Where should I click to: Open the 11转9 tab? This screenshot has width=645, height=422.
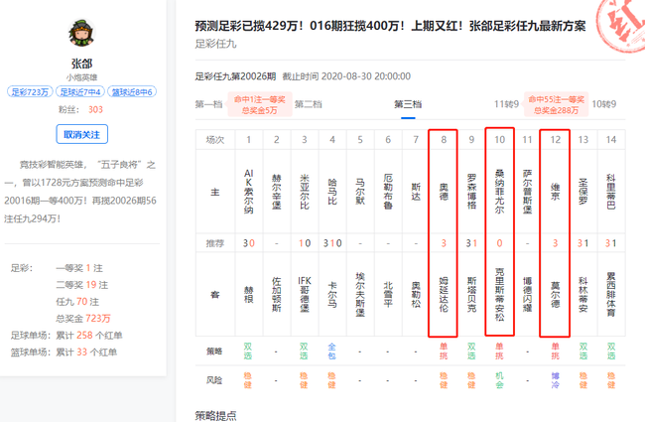point(506,104)
